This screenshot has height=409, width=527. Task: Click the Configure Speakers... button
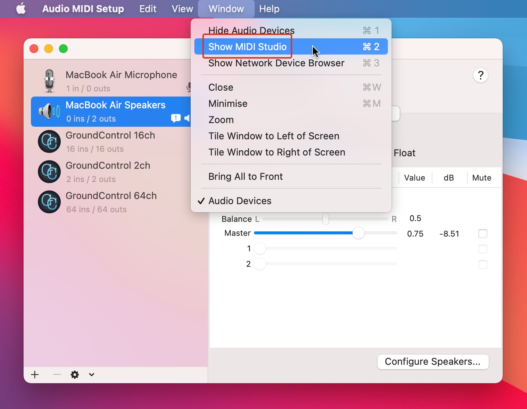point(433,361)
